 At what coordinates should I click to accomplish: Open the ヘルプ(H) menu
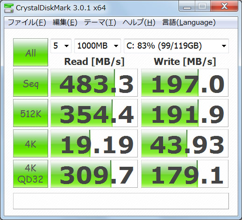coord(139,22)
